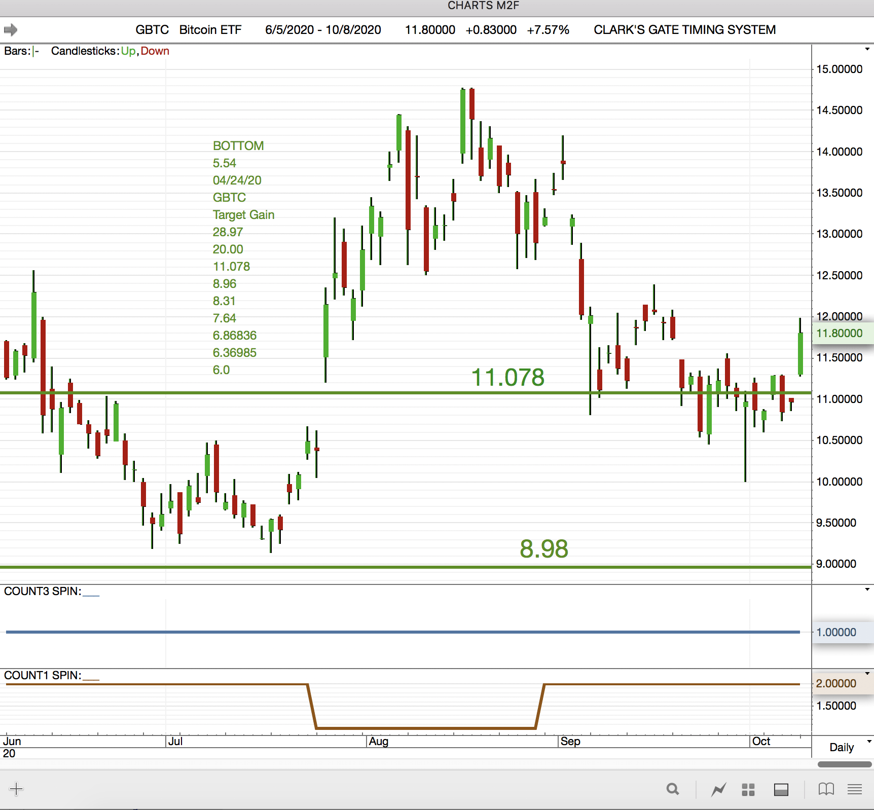This screenshot has height=810, width=874.
Task: Click the GBTC ticker symbol
Action: pos(152,30)
